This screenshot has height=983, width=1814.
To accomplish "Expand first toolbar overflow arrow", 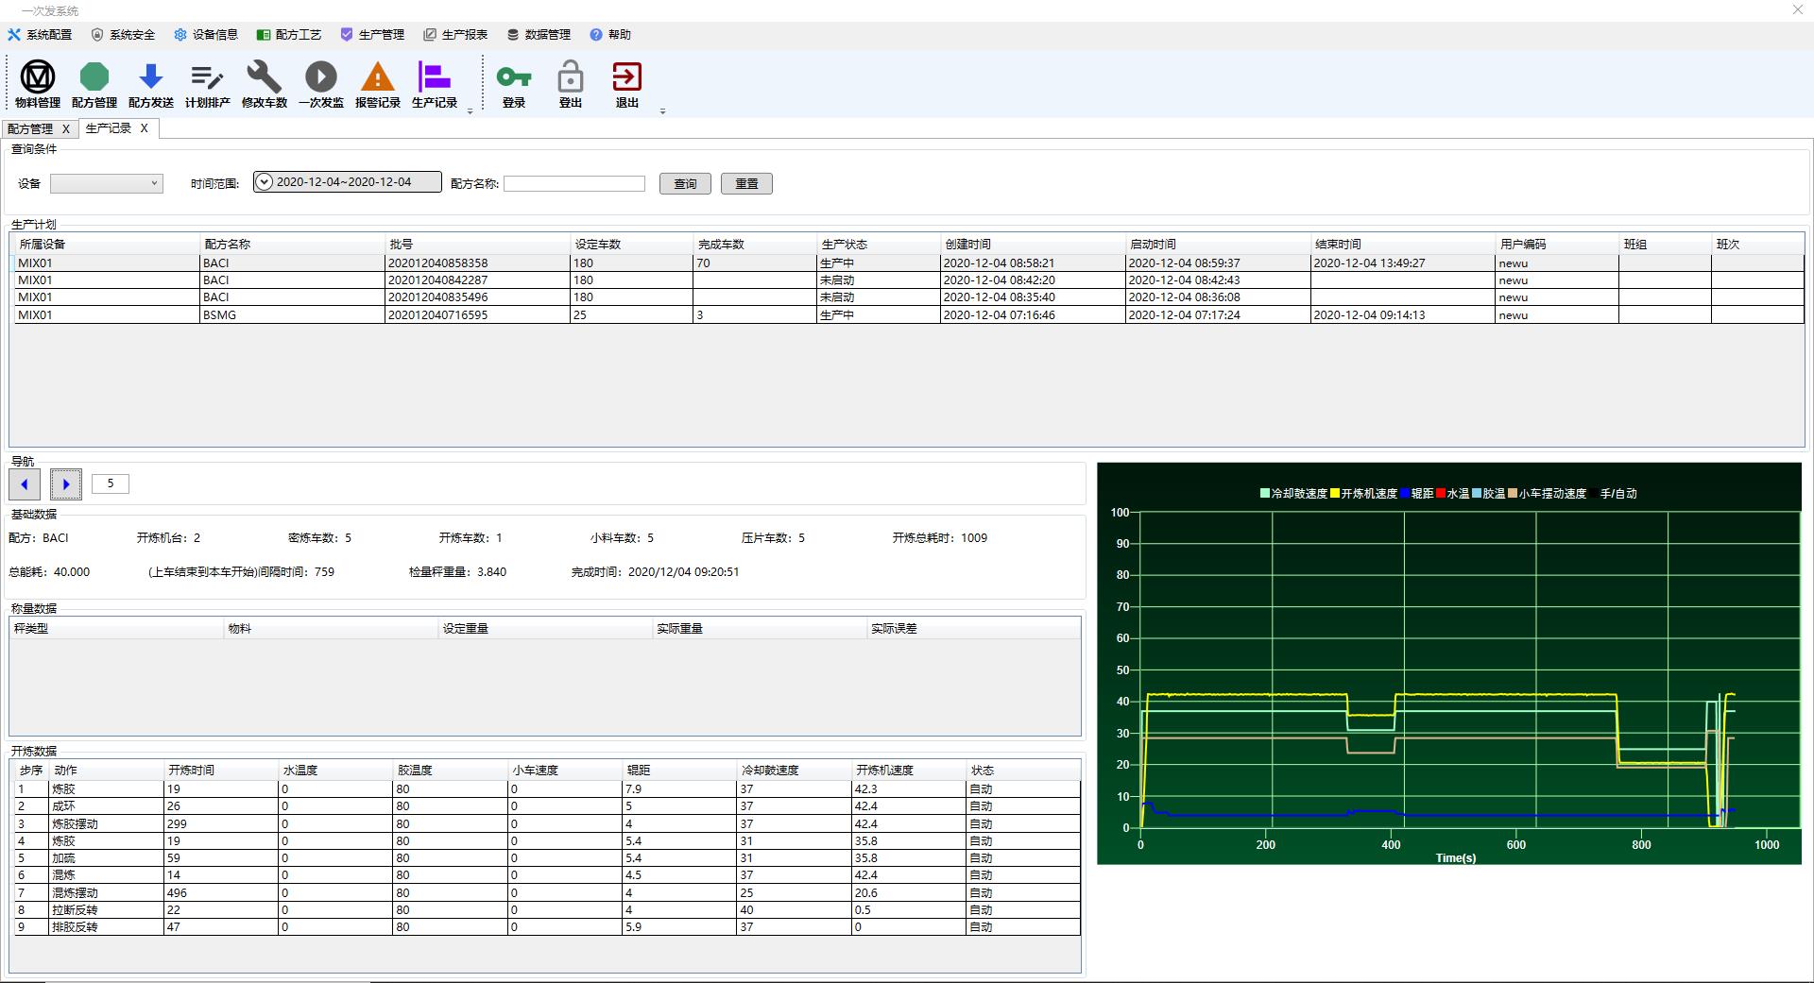I will [x=471, y=111].
